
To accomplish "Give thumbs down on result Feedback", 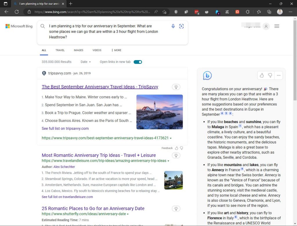I will (182, 148).
